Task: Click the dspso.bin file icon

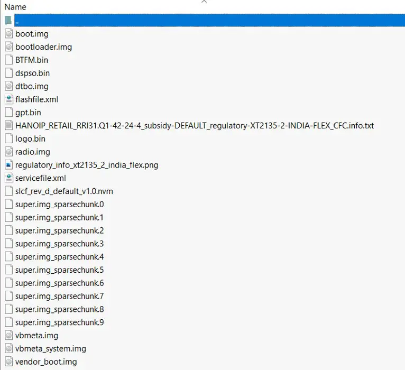Action: [9, 73]
